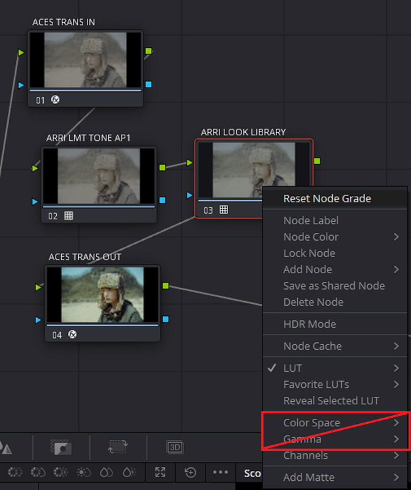Viewport: 411px width, 490px height.
Task: Select the ARRI LOOK LIBRARY node thumbnail
Action: point(254,170)
